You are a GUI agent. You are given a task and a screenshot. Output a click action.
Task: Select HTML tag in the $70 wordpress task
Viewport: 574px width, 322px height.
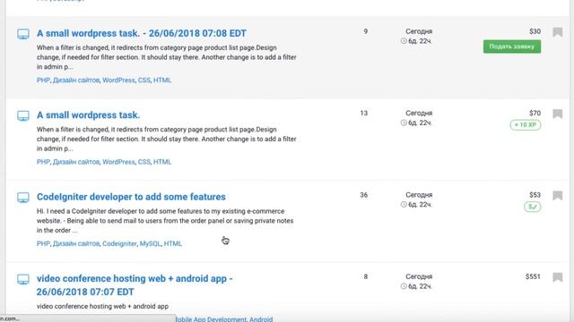coord(162,162)
